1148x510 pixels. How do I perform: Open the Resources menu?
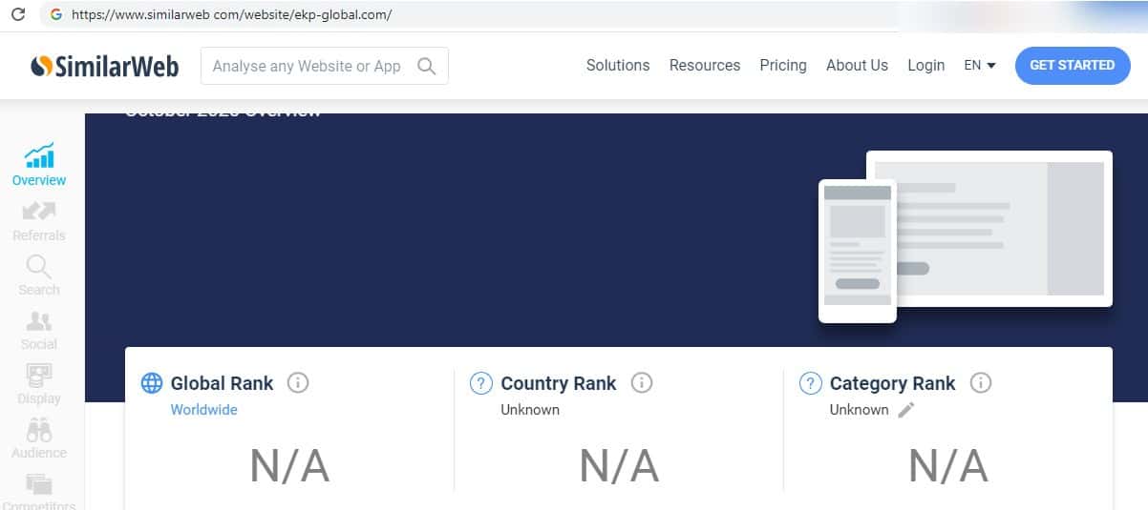point(705,65)
